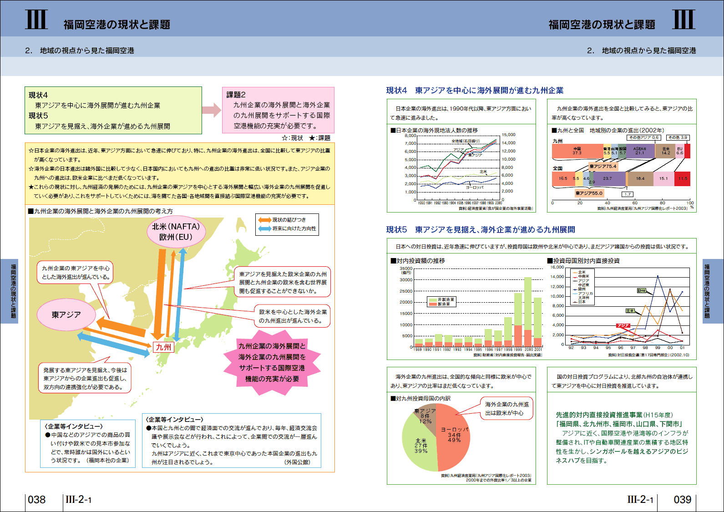Click the callout starting 東アジアを見据えた欧米企業の九州展開

283,283
